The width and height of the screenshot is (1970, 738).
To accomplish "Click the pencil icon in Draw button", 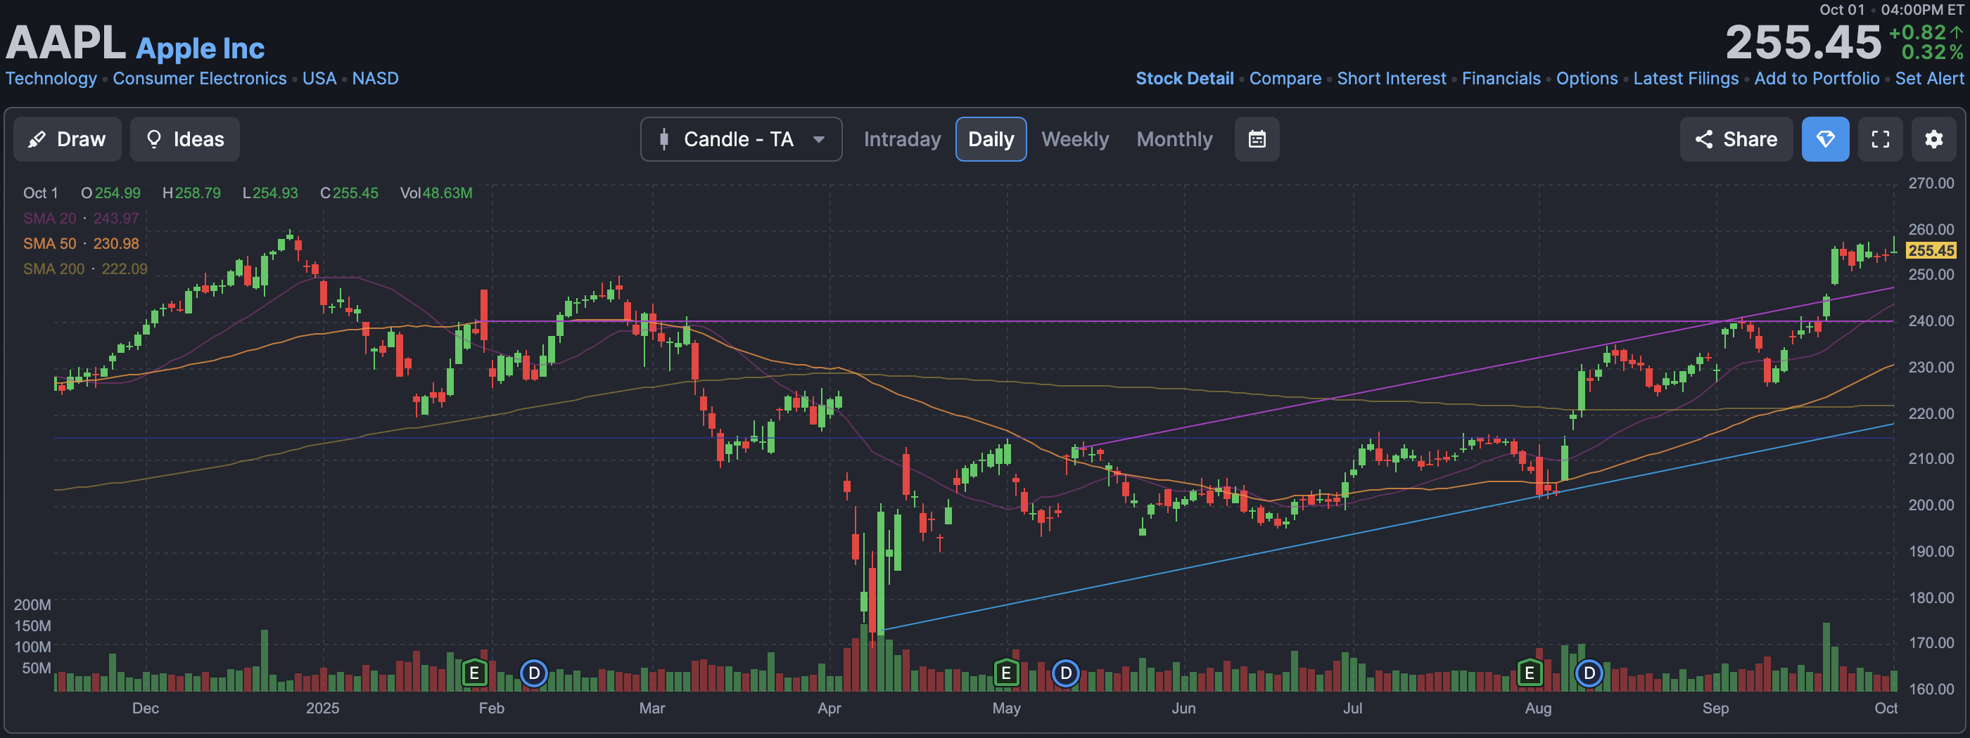I will [x=36, y=139].
